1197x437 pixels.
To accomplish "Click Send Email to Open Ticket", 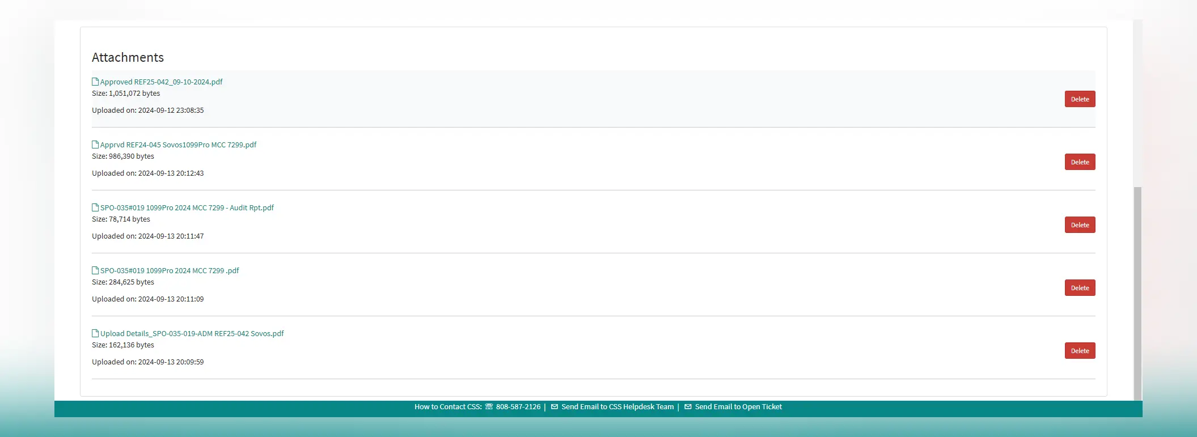I will [738, 407].
